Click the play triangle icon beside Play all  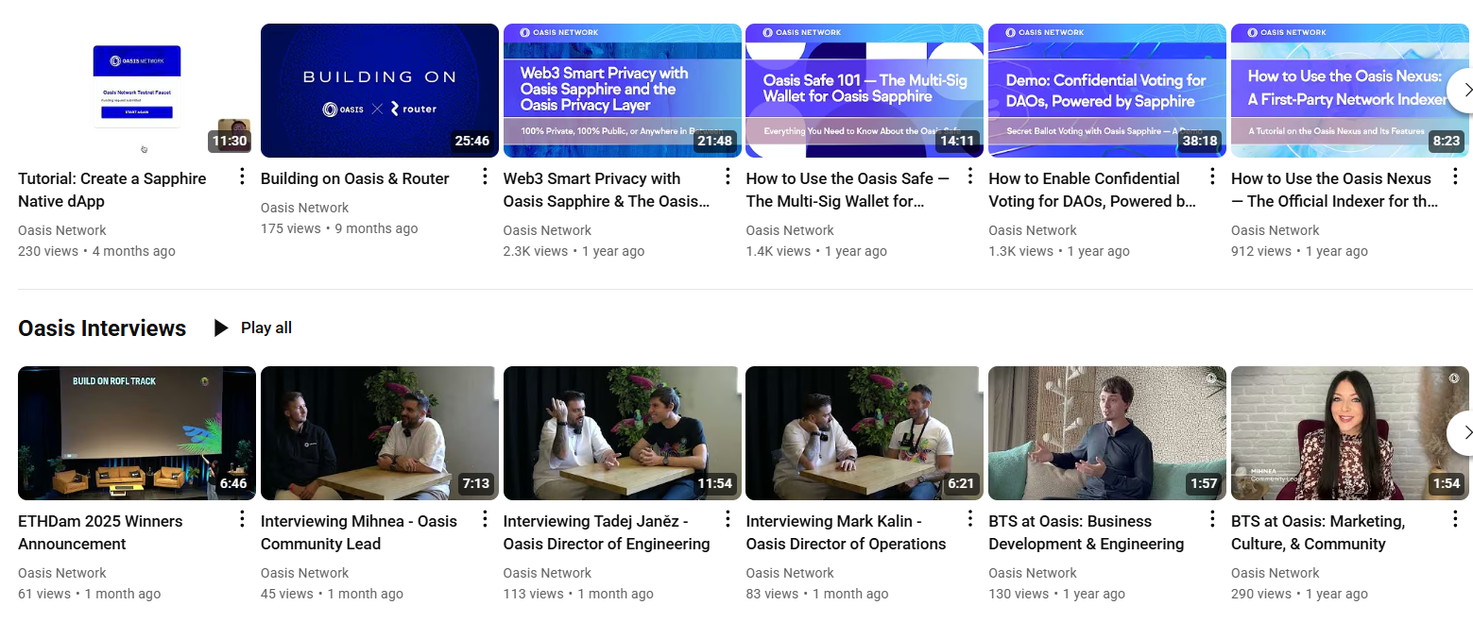221,328
